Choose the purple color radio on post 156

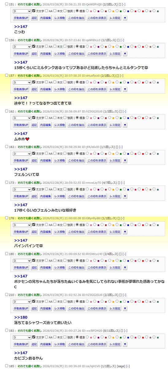click(x=95, y=46)
